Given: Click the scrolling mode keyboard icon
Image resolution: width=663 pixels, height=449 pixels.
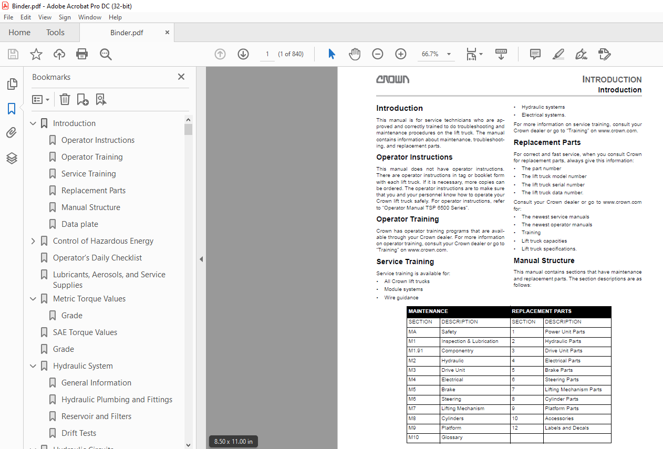Looking at the screenshot, I should click(x=501, y=54).
